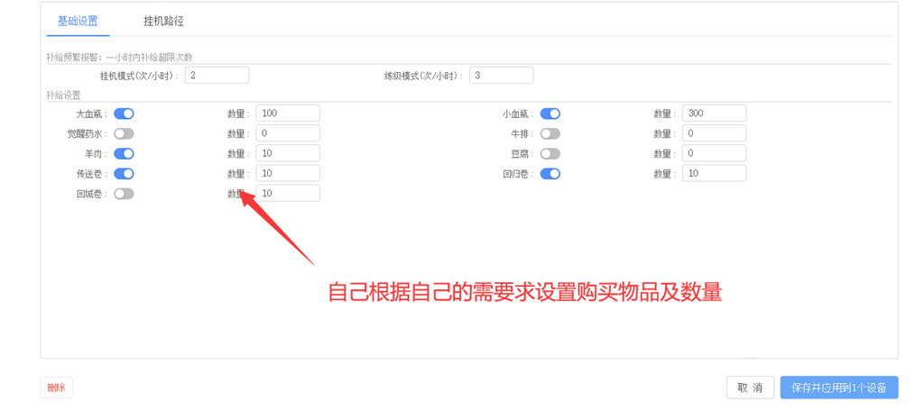This screenshot has height=411, width=915.
Task: Turn on the 牛排 toggle
Action: [550, 133]
